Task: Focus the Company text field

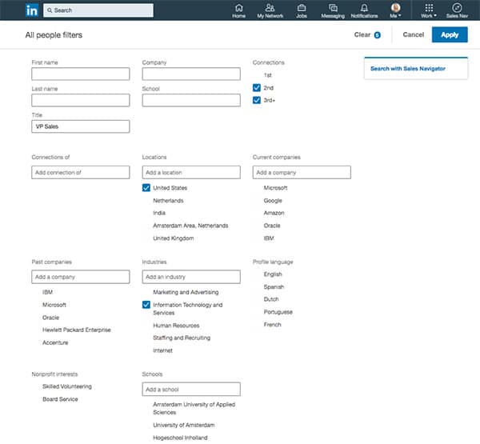Action: tap(191, 74)
